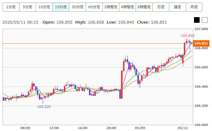This screenshot has height=131, width=212.
Task: Switch to the 週足 weekly tab
Action: [177, 7]
